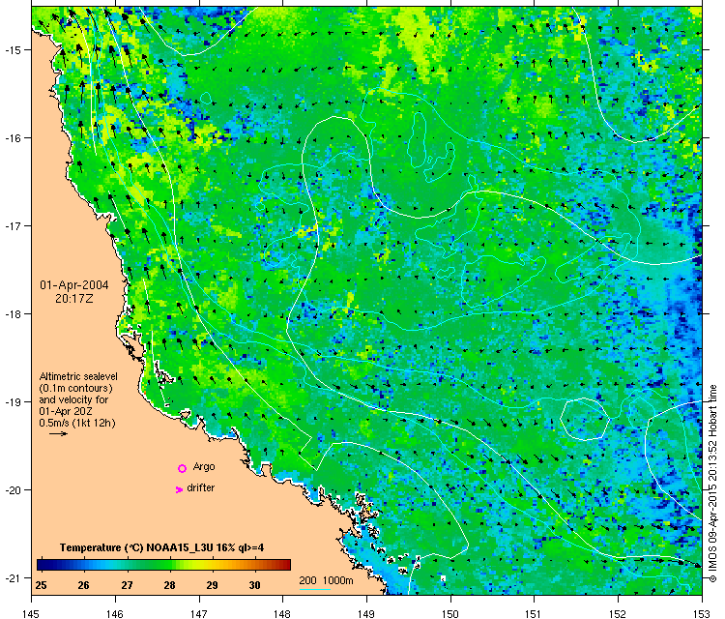Viewport: 725px width, 619px height.
Task: Click the longitude axis label 149
Action: pyautogui.click(x=366, y=614)
